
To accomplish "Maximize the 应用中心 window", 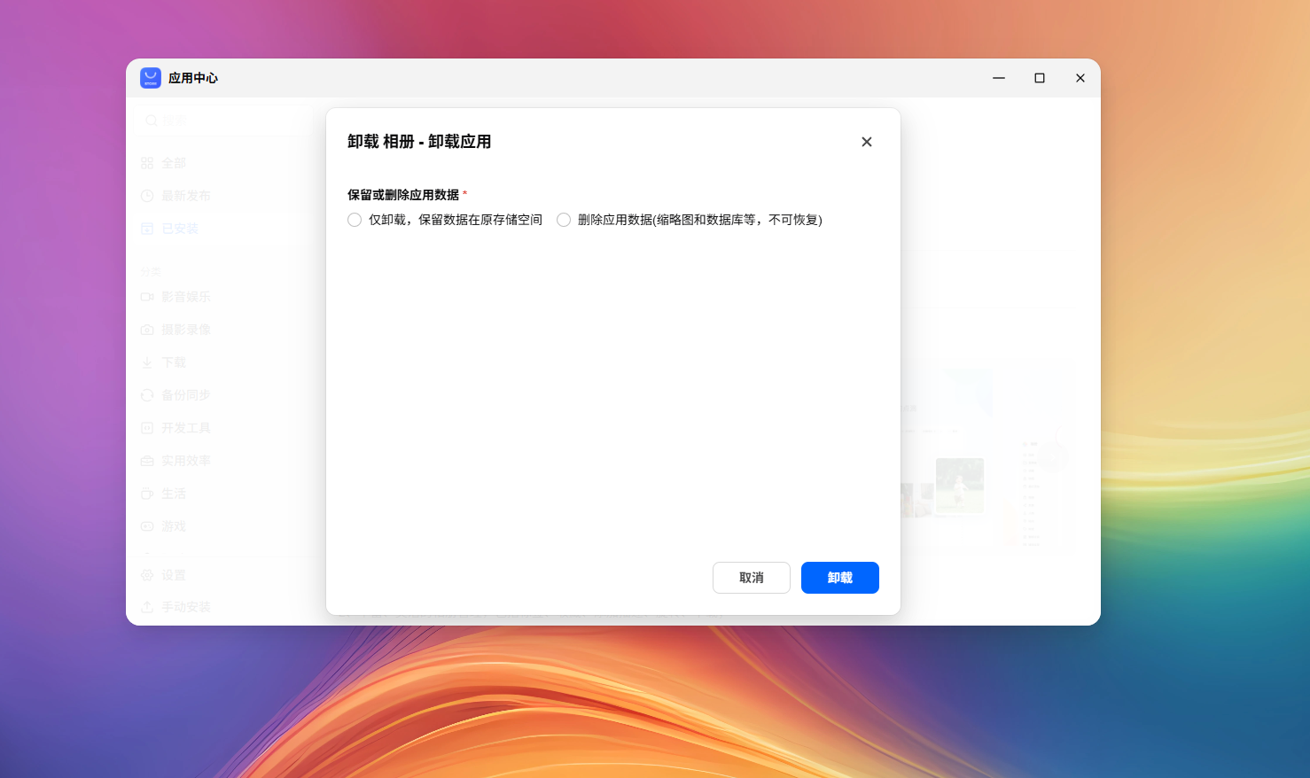I will [x=1040, y=78].
